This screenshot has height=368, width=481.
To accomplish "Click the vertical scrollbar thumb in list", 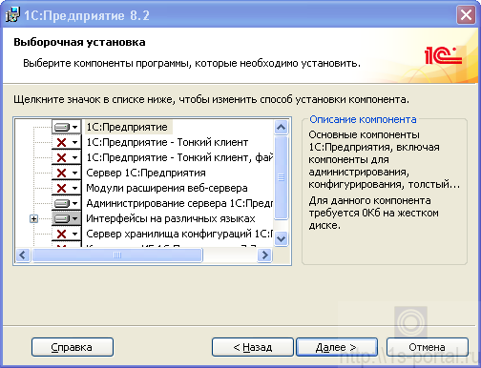I will point(281,177).
